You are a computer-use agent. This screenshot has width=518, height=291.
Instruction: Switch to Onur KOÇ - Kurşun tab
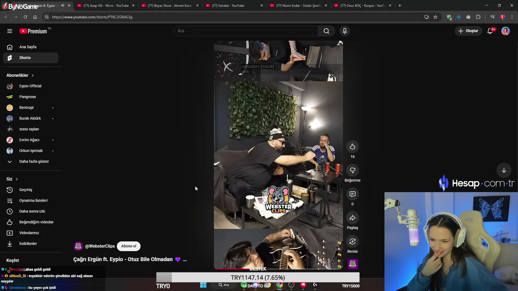coord(362,6)
